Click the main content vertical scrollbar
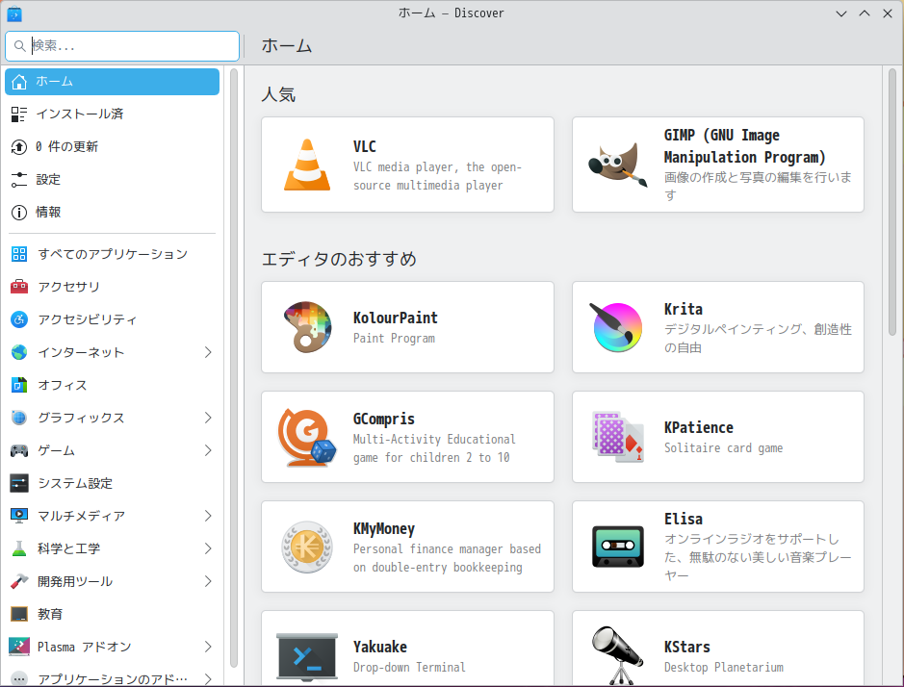This screenshot has height=687, width=904. pyautogui.click(x=891, y=202)
